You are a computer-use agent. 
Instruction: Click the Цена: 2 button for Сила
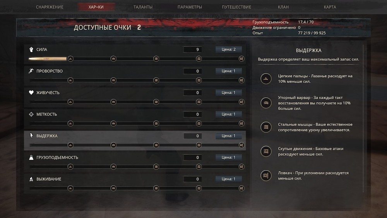[x=229, y=50]
